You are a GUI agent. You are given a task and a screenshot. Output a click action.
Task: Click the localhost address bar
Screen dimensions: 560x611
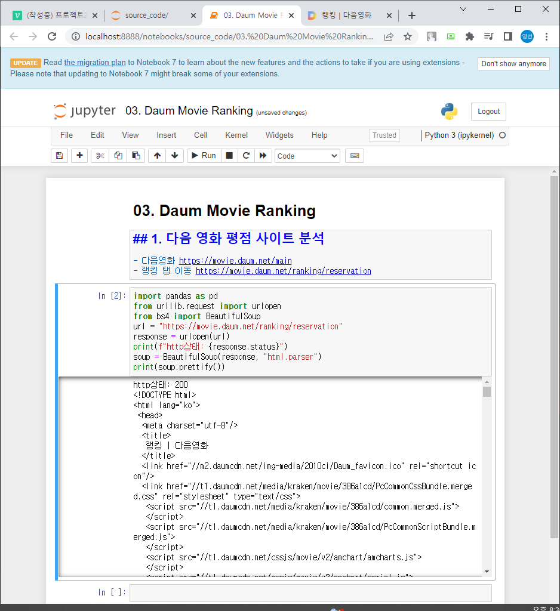pyautogui.click(x=229, y=36)
